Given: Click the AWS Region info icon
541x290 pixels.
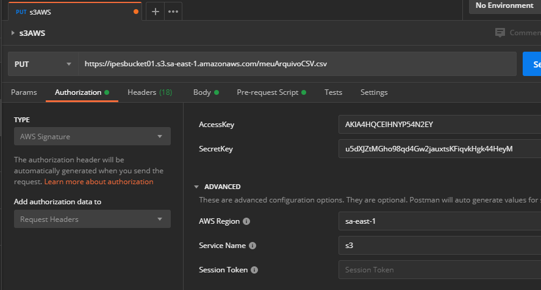Looking at the screenshot, I should tap(246, 221).
